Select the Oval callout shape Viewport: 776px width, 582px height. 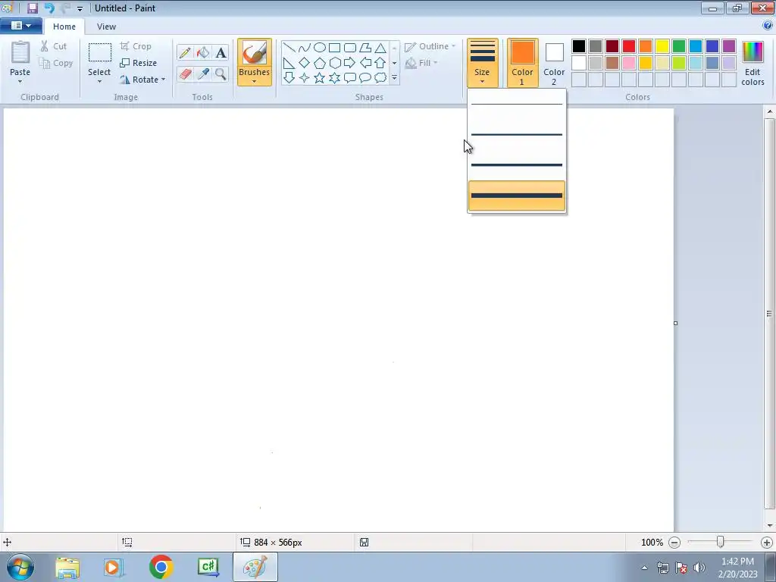point(365,78)
